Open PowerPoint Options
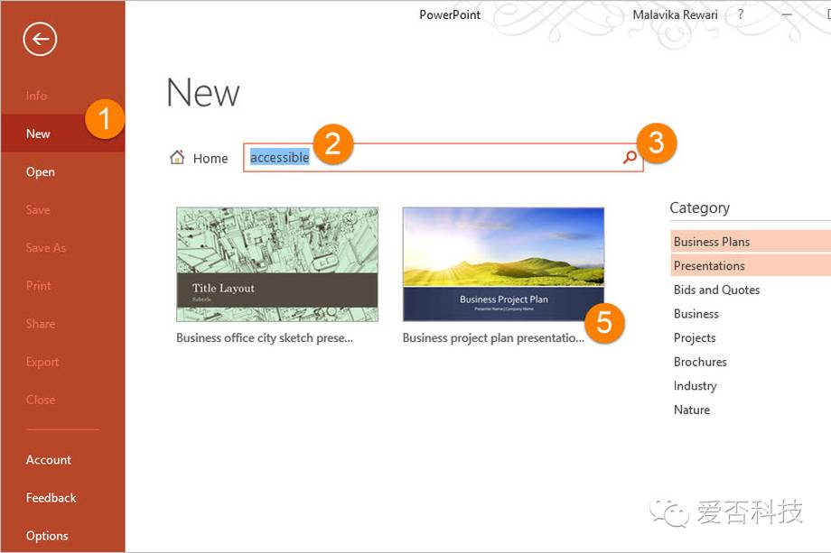This screenshot has height=553, width=831. pos(47,536)
